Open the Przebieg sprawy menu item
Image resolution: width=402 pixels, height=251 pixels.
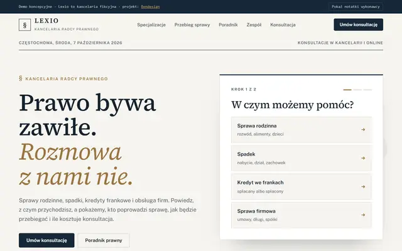pyautogui.click(x=192, y=25)
